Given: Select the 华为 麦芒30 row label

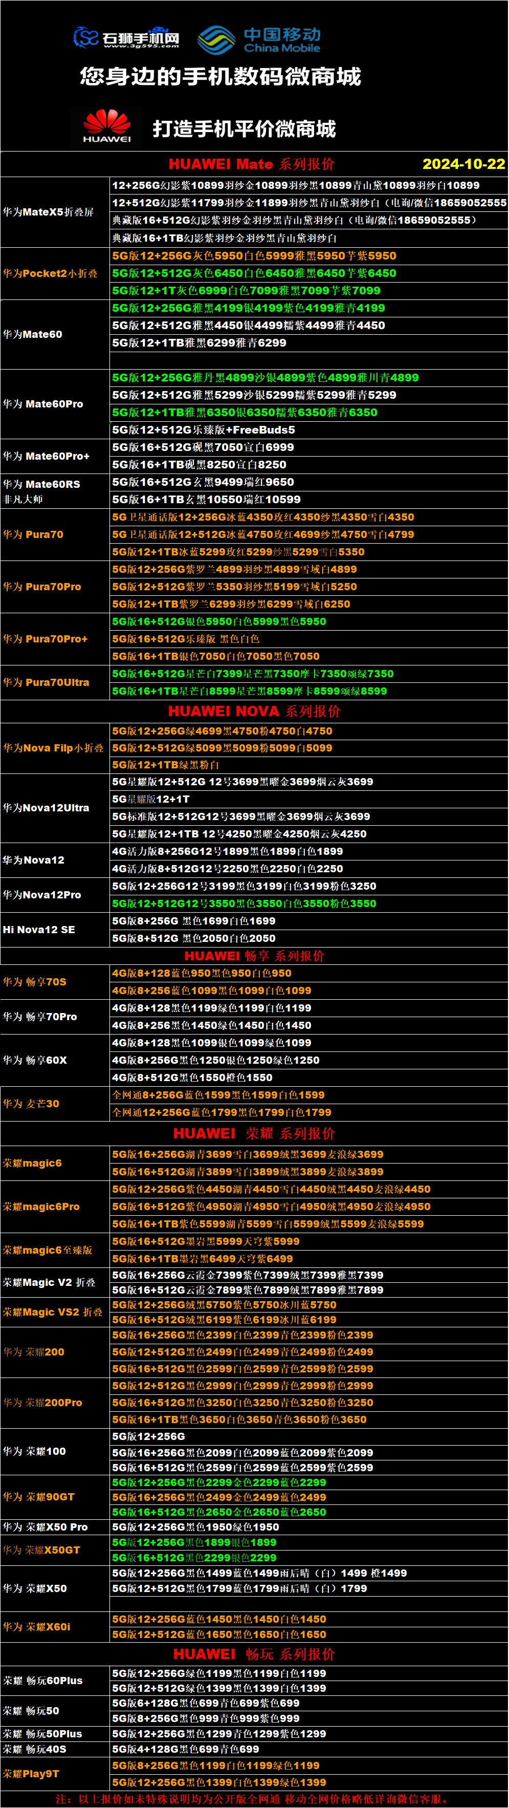Looking at the screenshot, I should 32,1104.
